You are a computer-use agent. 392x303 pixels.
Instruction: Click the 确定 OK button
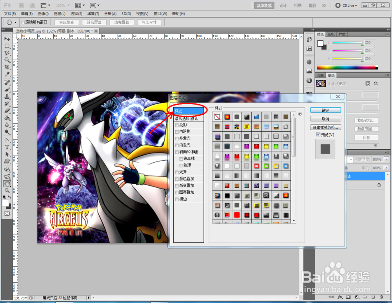click(x=325, y=110)
